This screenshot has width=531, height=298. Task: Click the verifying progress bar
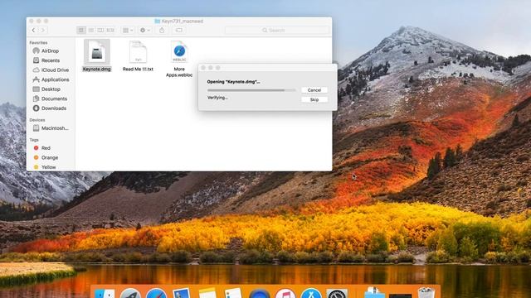point(251,90)
